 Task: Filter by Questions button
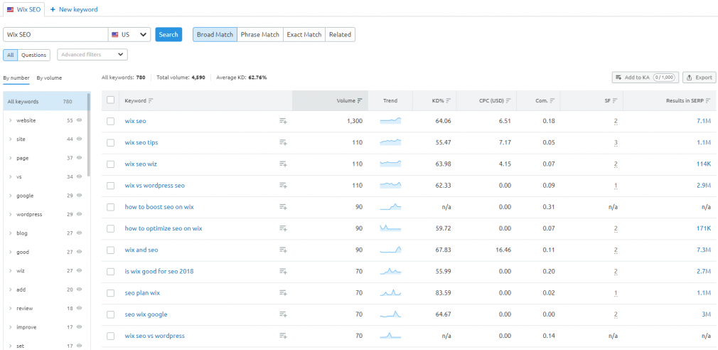pos(34,55)
